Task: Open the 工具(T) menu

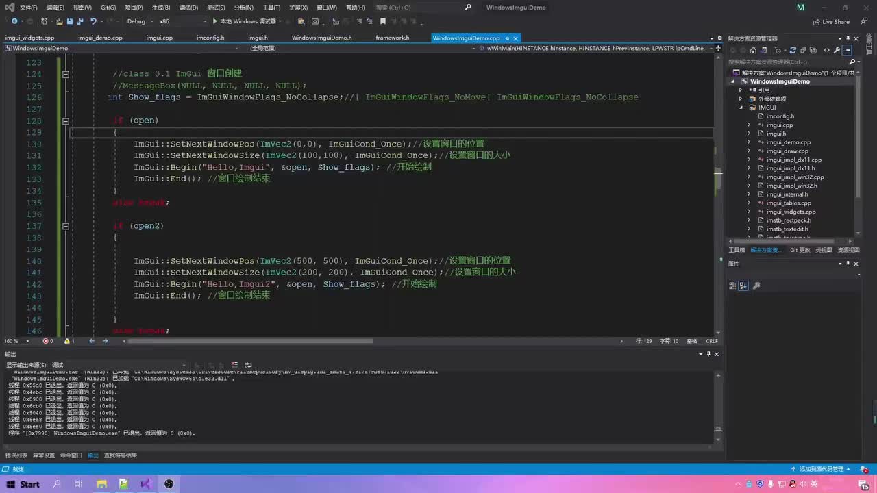Action: [271, 8]
